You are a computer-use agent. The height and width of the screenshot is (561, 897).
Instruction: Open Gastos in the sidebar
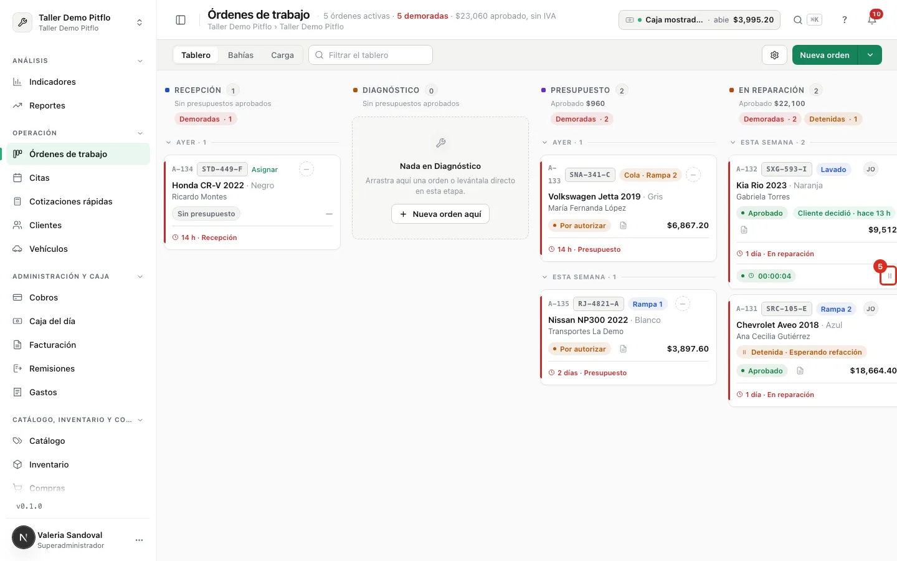[x=78, y=392]
